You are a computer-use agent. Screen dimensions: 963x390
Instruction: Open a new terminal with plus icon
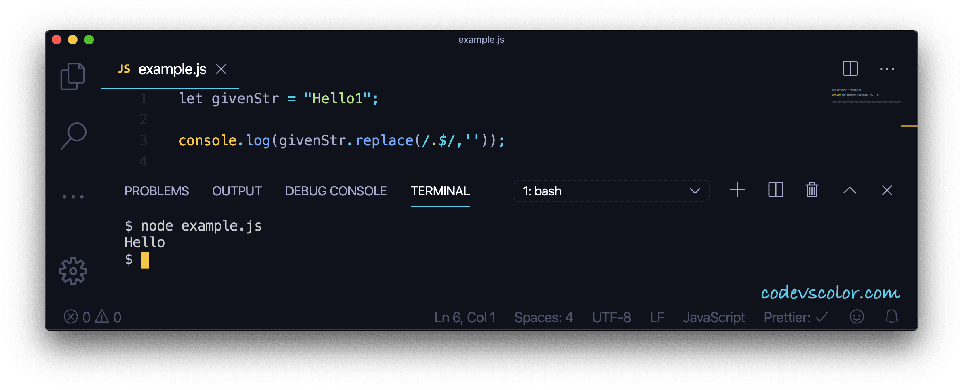point(737,190)
